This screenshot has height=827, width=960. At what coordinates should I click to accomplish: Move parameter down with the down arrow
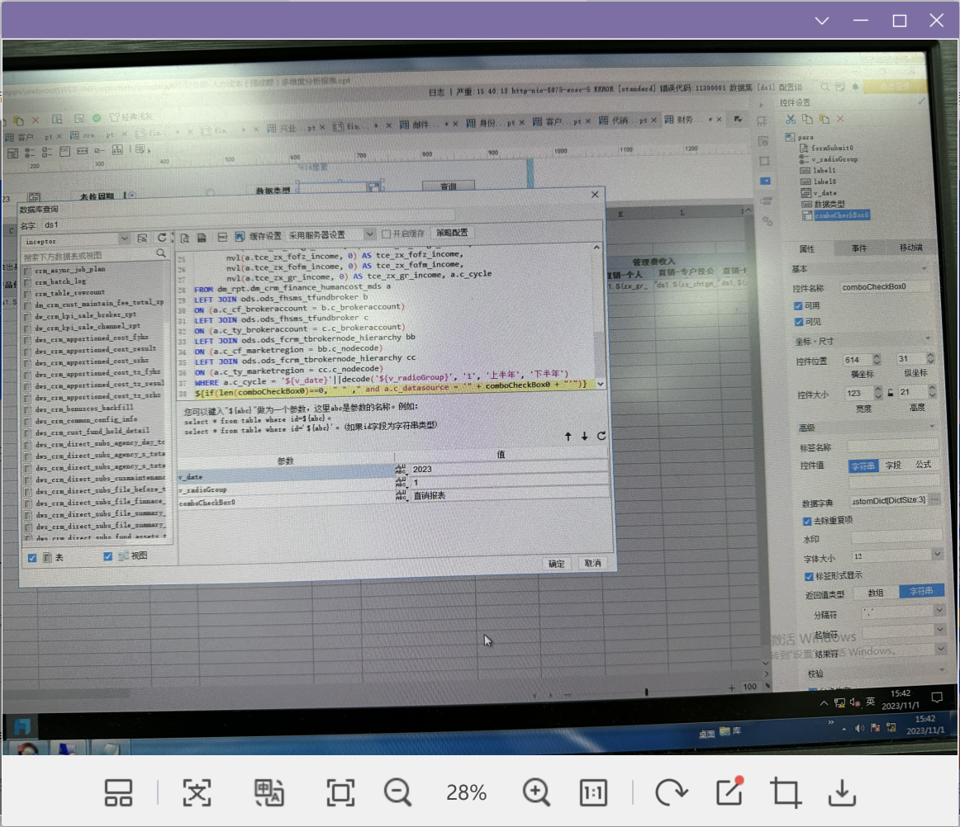[x=585, y=436]
